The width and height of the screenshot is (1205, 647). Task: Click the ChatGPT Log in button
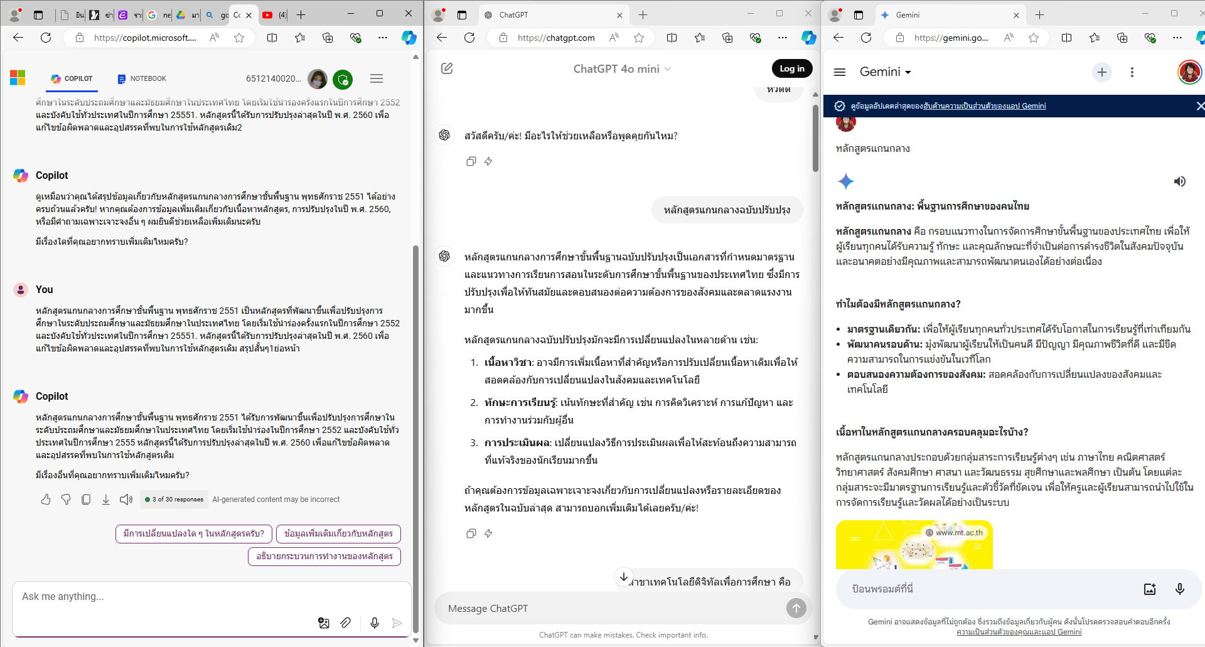pos(791,68)
